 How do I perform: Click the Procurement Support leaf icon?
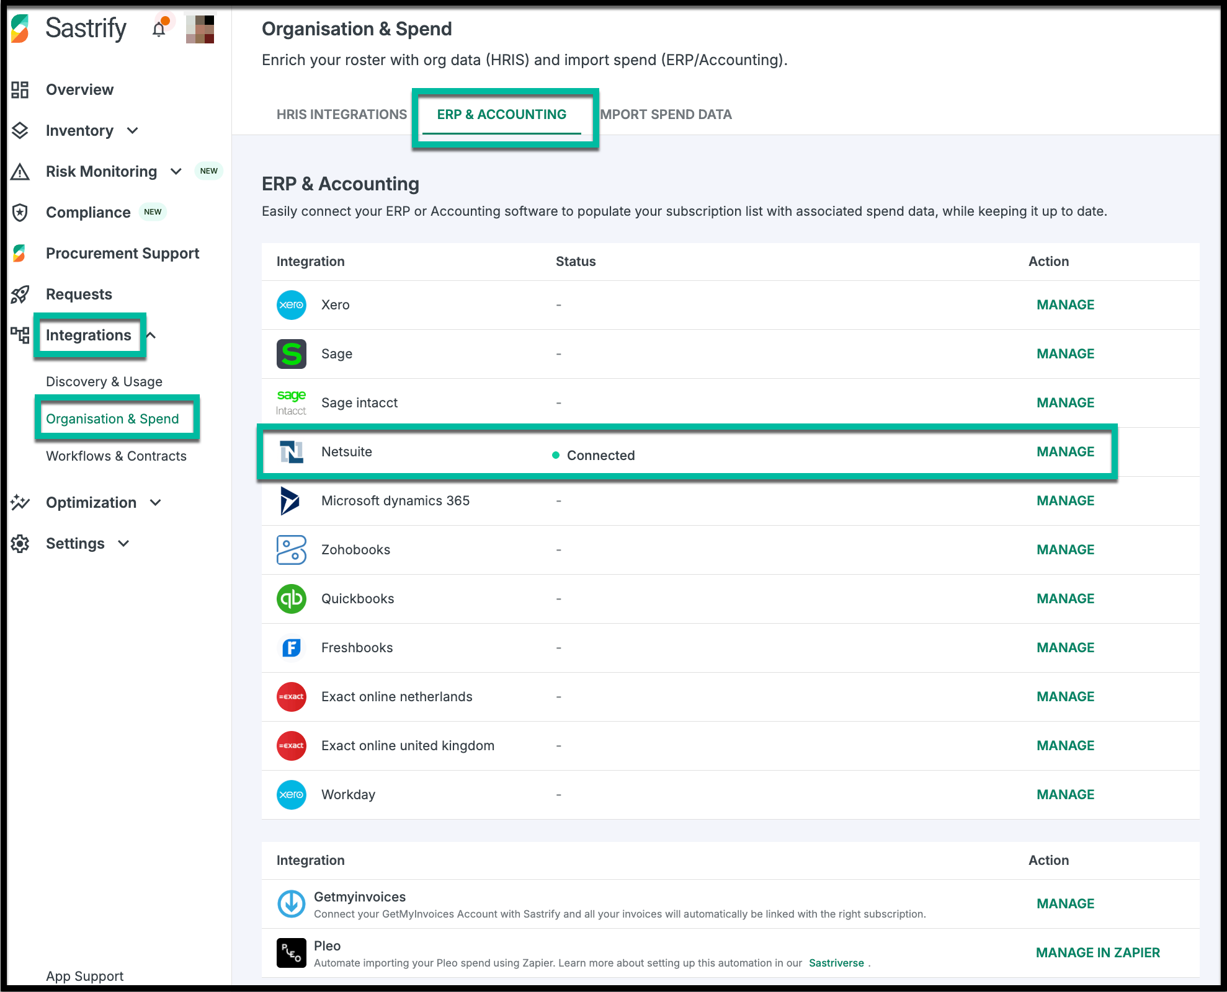(x=19, y=253)
